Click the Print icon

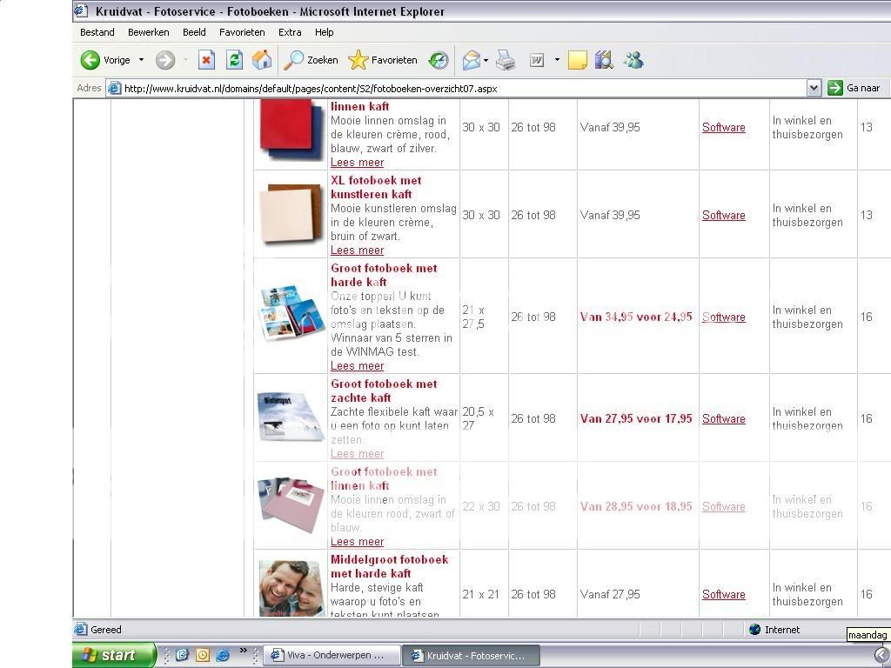[x=506, y=60]
